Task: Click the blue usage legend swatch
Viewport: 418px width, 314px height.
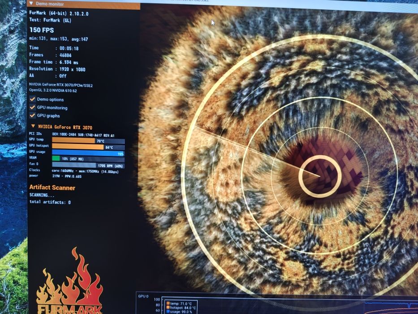Action: coord(168,312)
